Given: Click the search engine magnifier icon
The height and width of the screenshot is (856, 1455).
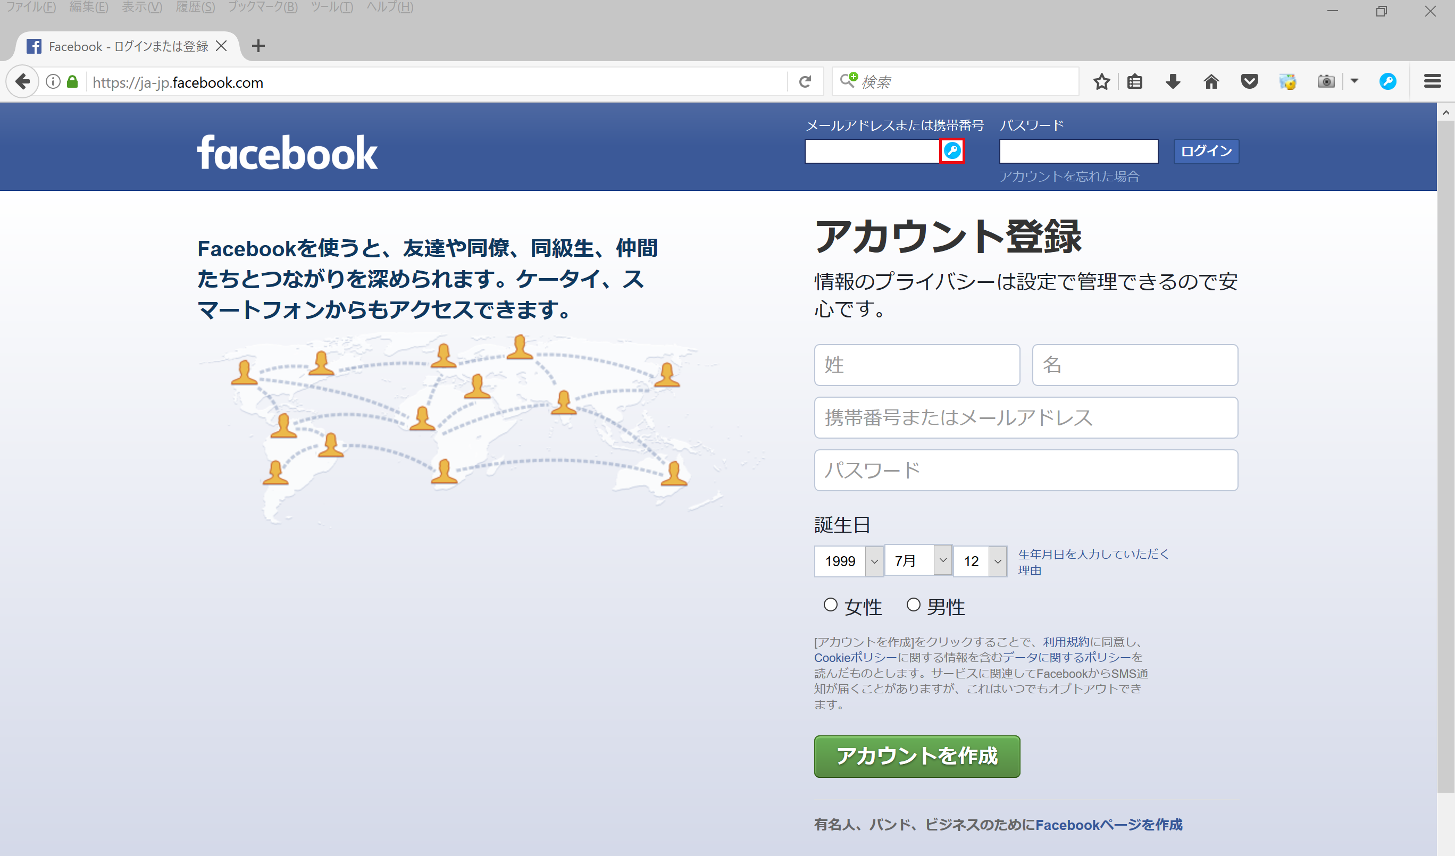Looking at the screenshot, I should click(848, 80).
